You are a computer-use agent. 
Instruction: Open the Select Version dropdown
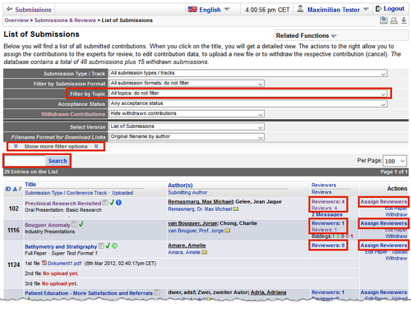[x=187, y=126]
